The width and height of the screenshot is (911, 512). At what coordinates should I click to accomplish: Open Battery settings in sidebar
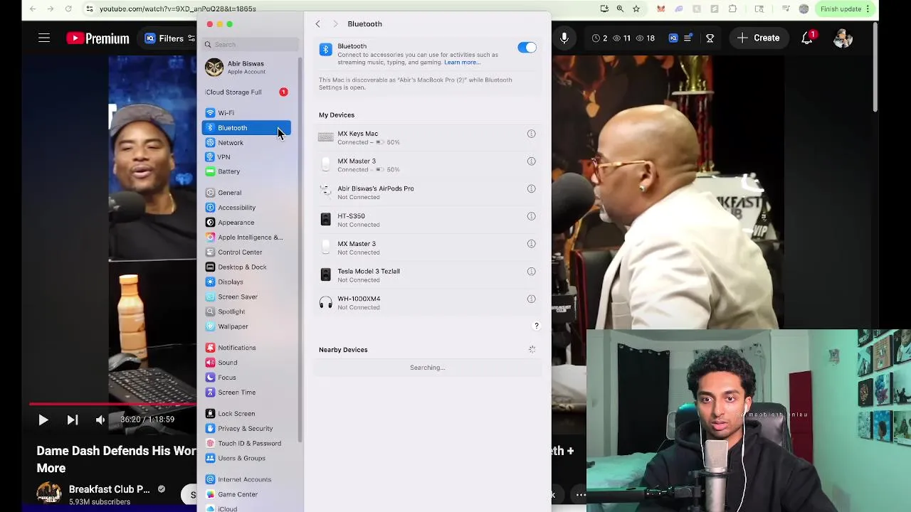246,171
